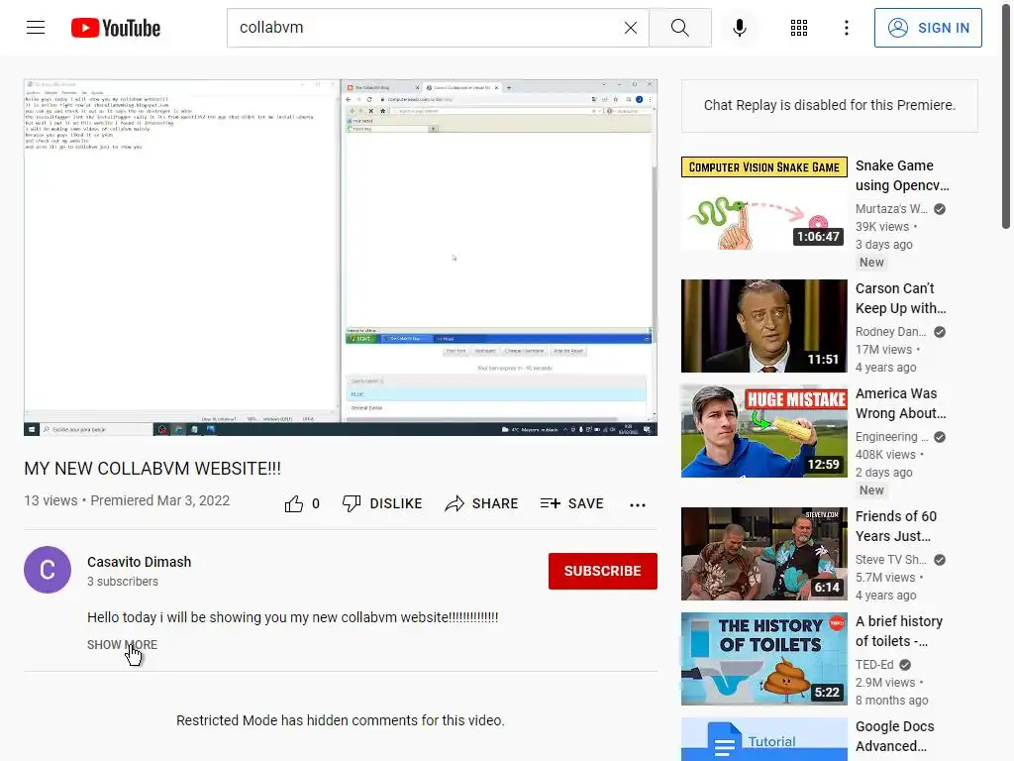
Task: Dislike the video
Action: click(382, 503)
